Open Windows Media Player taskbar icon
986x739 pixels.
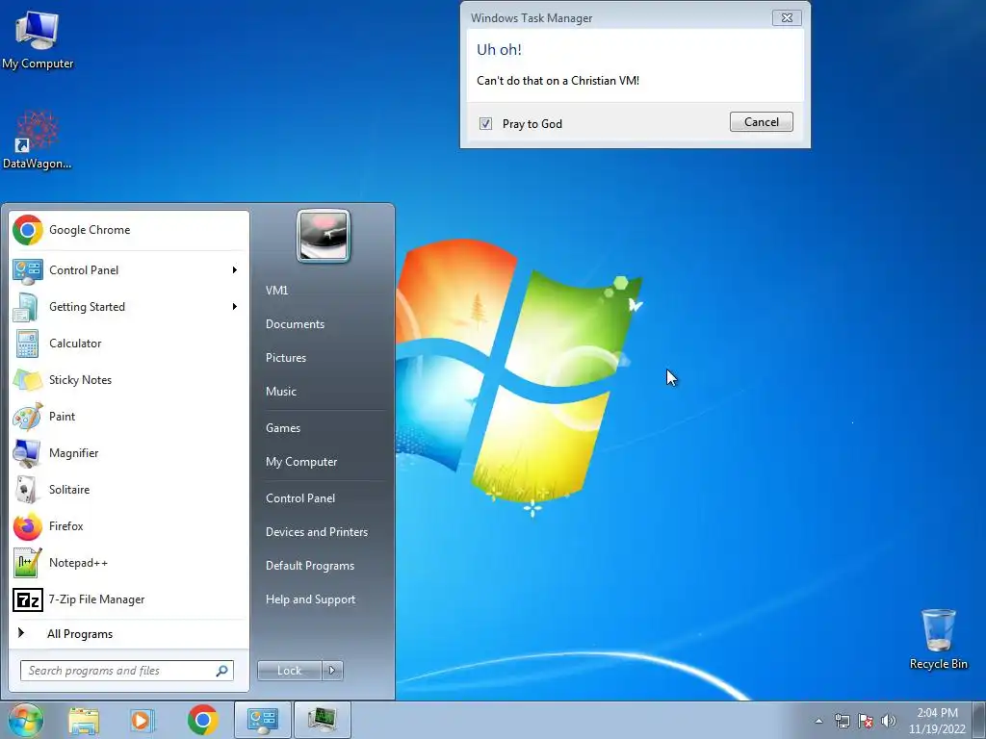[x=143, y=720]
